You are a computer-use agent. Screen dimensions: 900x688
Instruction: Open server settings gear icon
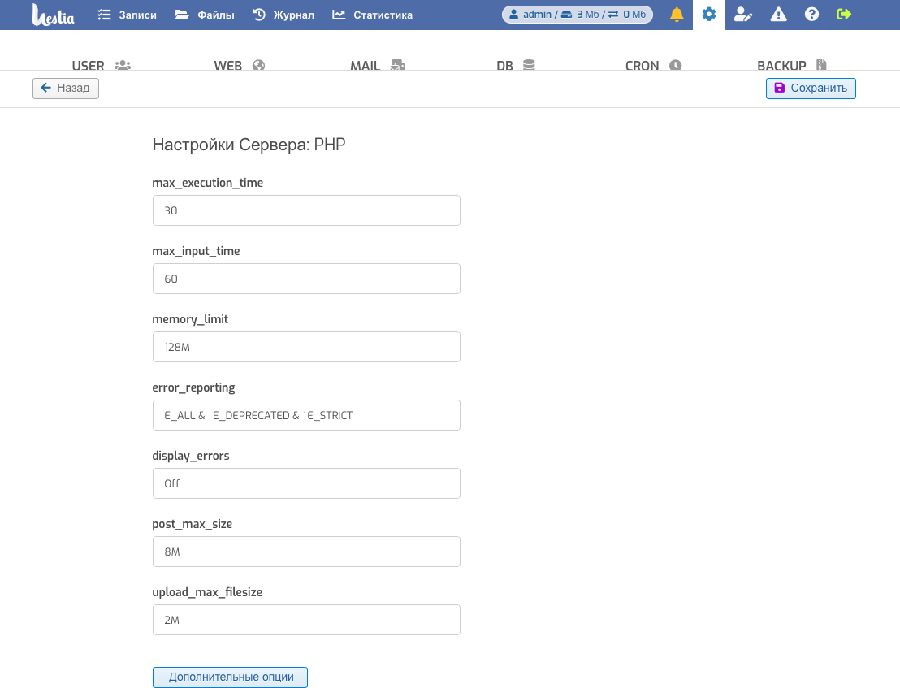(x=709, y=15)
